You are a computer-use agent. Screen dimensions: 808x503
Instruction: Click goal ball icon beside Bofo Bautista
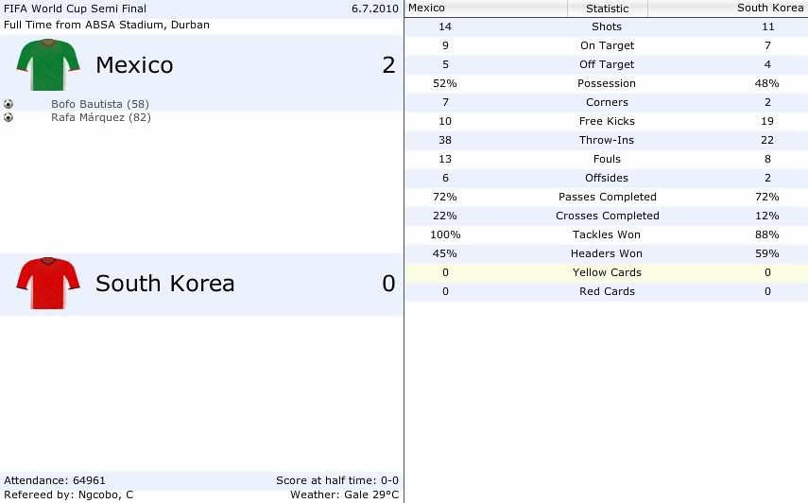pos(9,104)
